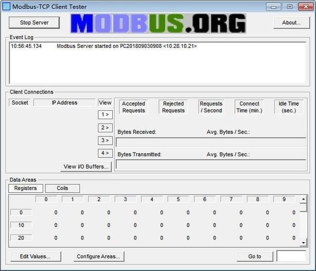
Task: Open the About dialog
Action: [x=291, y=23]
